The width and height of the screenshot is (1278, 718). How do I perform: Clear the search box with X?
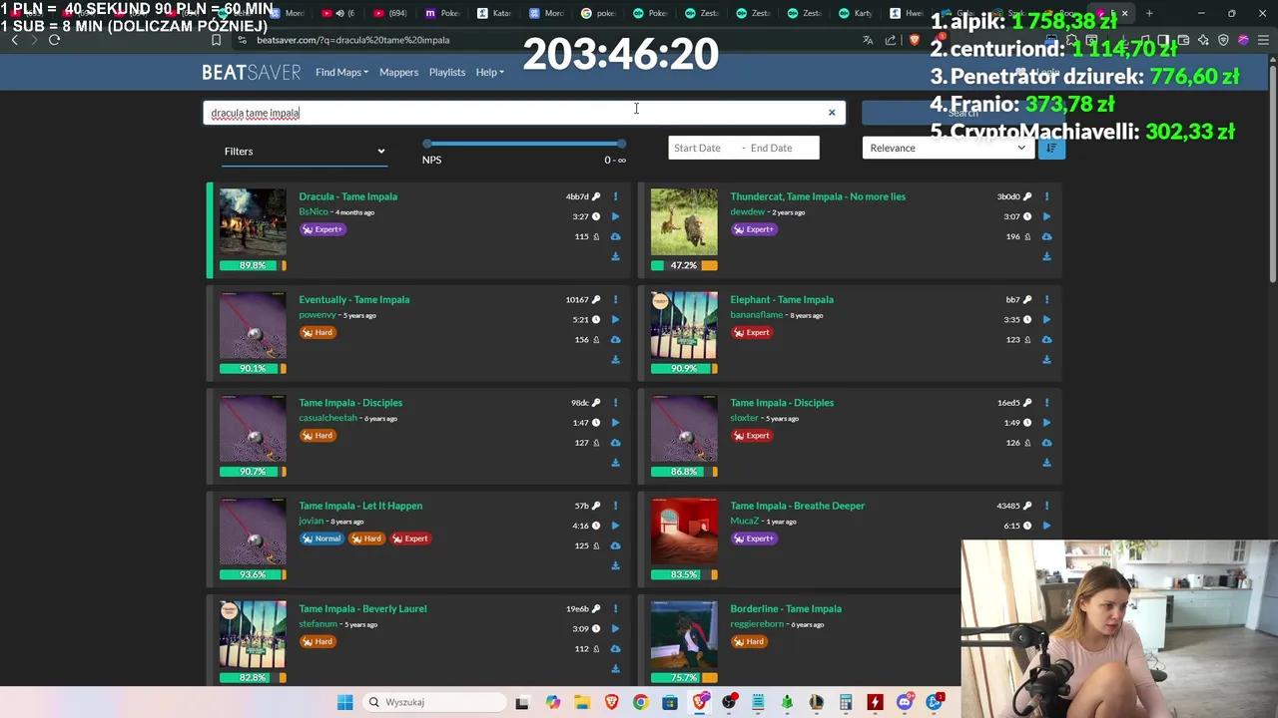pyautogui.click(x=832, y=113)
